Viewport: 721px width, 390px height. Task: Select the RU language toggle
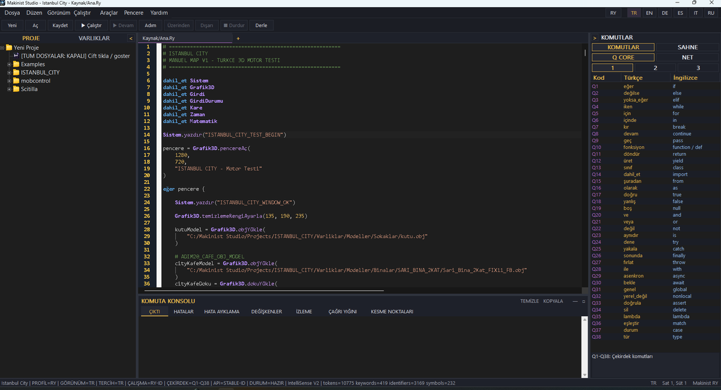coord(711,13)
